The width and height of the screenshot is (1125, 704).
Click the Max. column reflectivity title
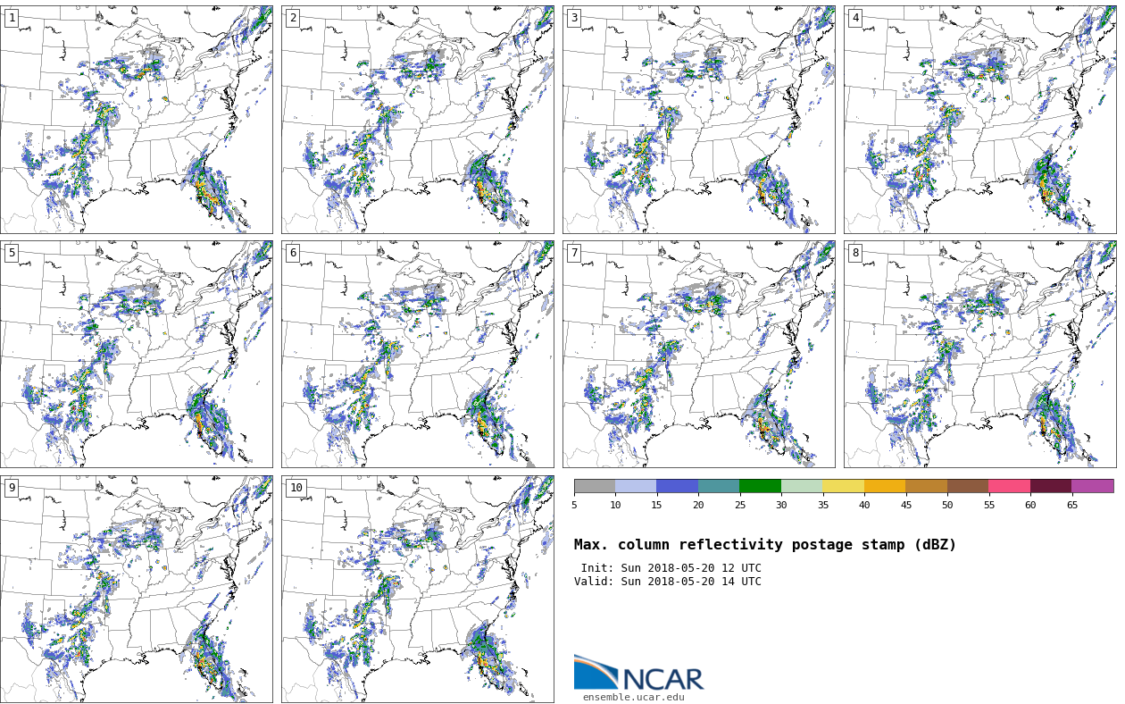coord(764,545)
